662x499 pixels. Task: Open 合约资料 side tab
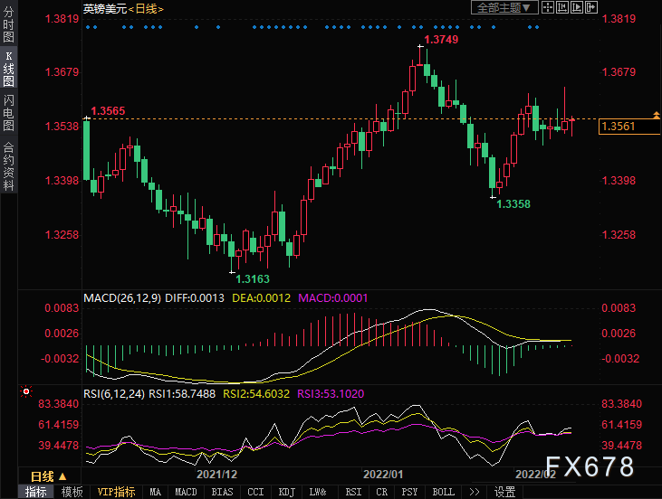[x=8, y=166]
